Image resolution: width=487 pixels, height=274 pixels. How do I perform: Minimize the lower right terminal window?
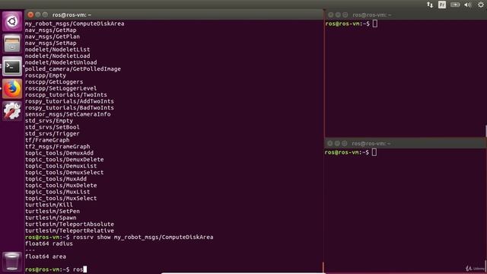(337, 143)
